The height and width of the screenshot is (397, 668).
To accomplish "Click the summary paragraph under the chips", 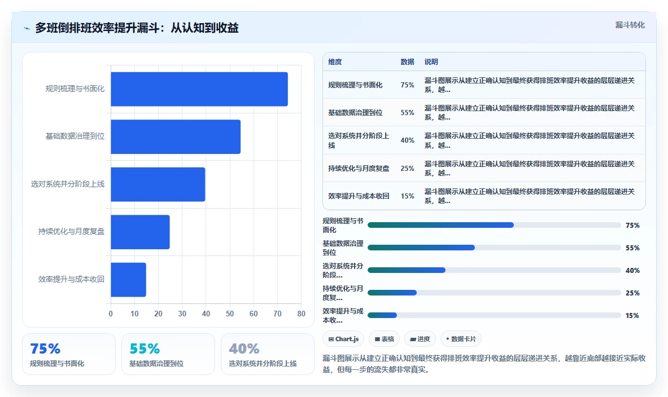I will pyautogui.click(x=484, y=364).
